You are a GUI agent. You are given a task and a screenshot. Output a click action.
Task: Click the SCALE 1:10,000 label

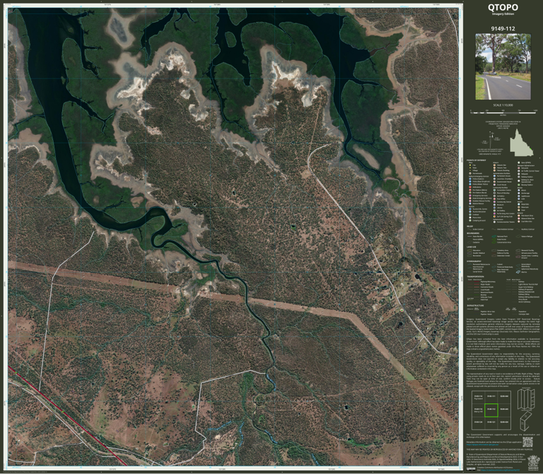point(503,105)
